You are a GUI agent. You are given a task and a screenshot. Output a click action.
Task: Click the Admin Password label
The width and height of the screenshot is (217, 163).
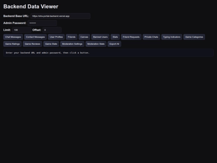pyautogui.click(x=15, y=23)
